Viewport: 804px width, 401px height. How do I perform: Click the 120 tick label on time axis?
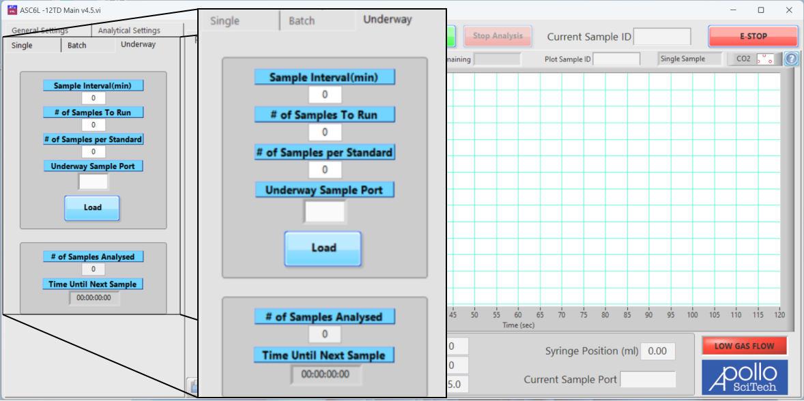point(779,315)
